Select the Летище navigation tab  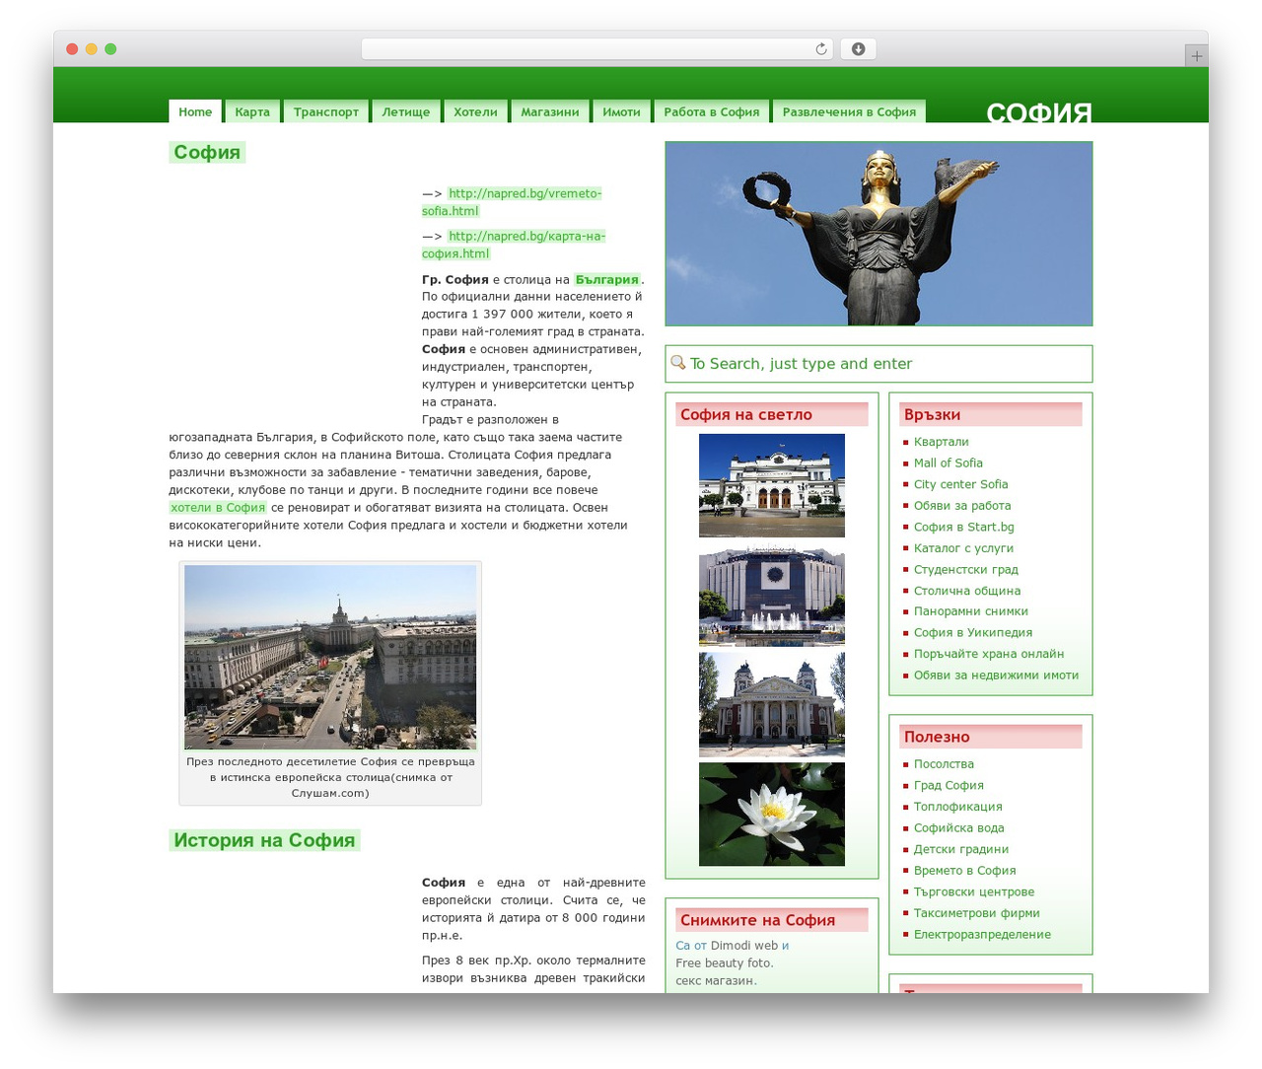click(x=406, y=111)
